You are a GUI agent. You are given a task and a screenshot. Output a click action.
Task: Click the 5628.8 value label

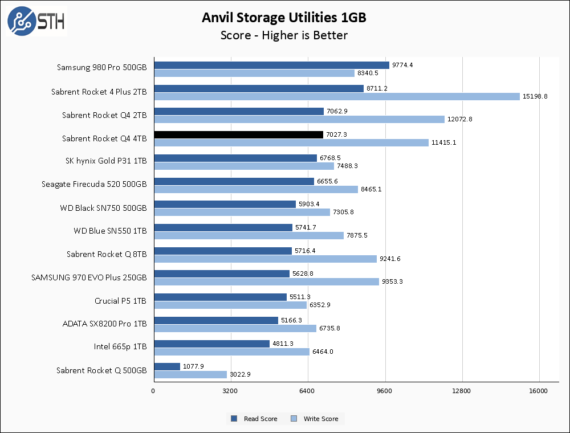point(303,273)
